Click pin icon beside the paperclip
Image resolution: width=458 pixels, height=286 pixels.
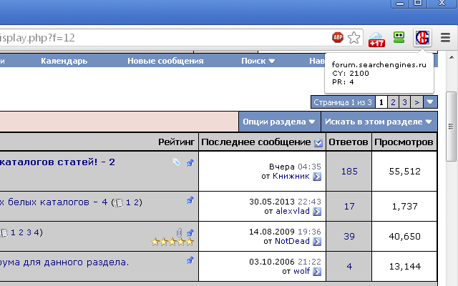pyautogui.click(x=190, y=232)
